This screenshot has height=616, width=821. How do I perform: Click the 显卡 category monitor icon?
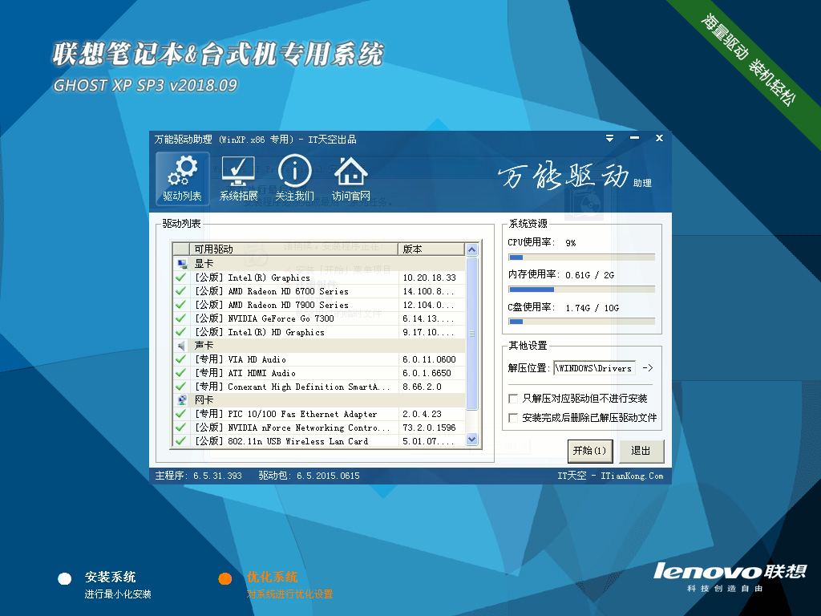[x=182, y=263]
